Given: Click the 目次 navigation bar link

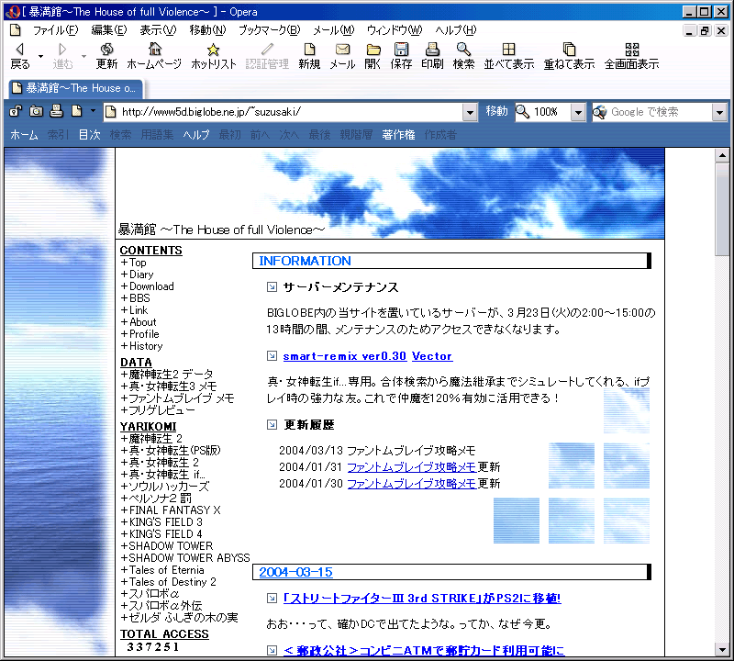Looking at the screenshot, I should pos(89,135).
